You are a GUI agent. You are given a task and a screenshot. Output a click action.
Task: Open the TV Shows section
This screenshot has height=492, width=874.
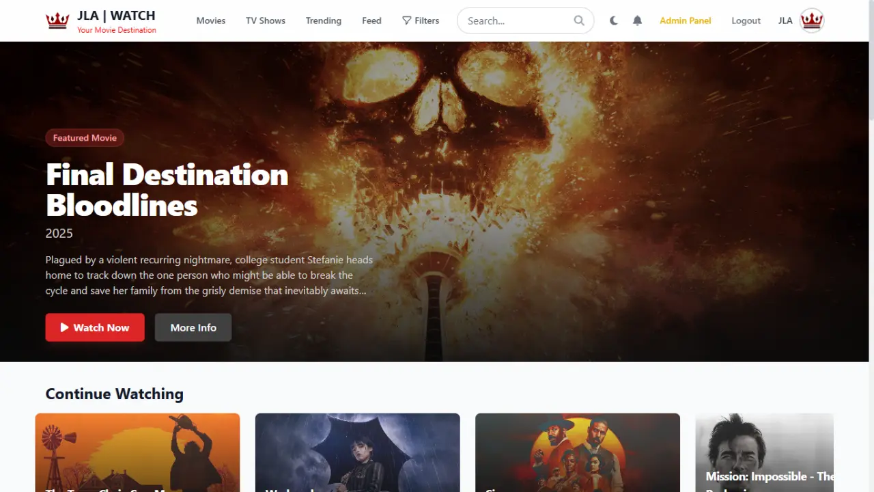tap(266, 20)
